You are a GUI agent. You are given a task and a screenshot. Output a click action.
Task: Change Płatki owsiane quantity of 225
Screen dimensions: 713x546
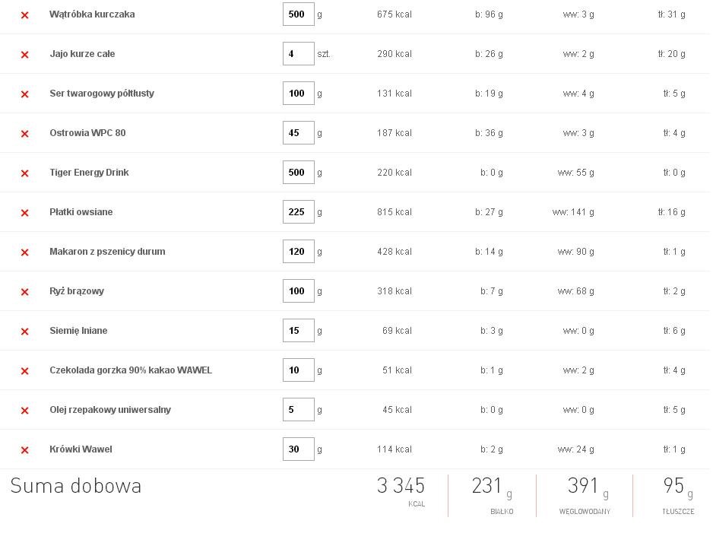point(298,212)
